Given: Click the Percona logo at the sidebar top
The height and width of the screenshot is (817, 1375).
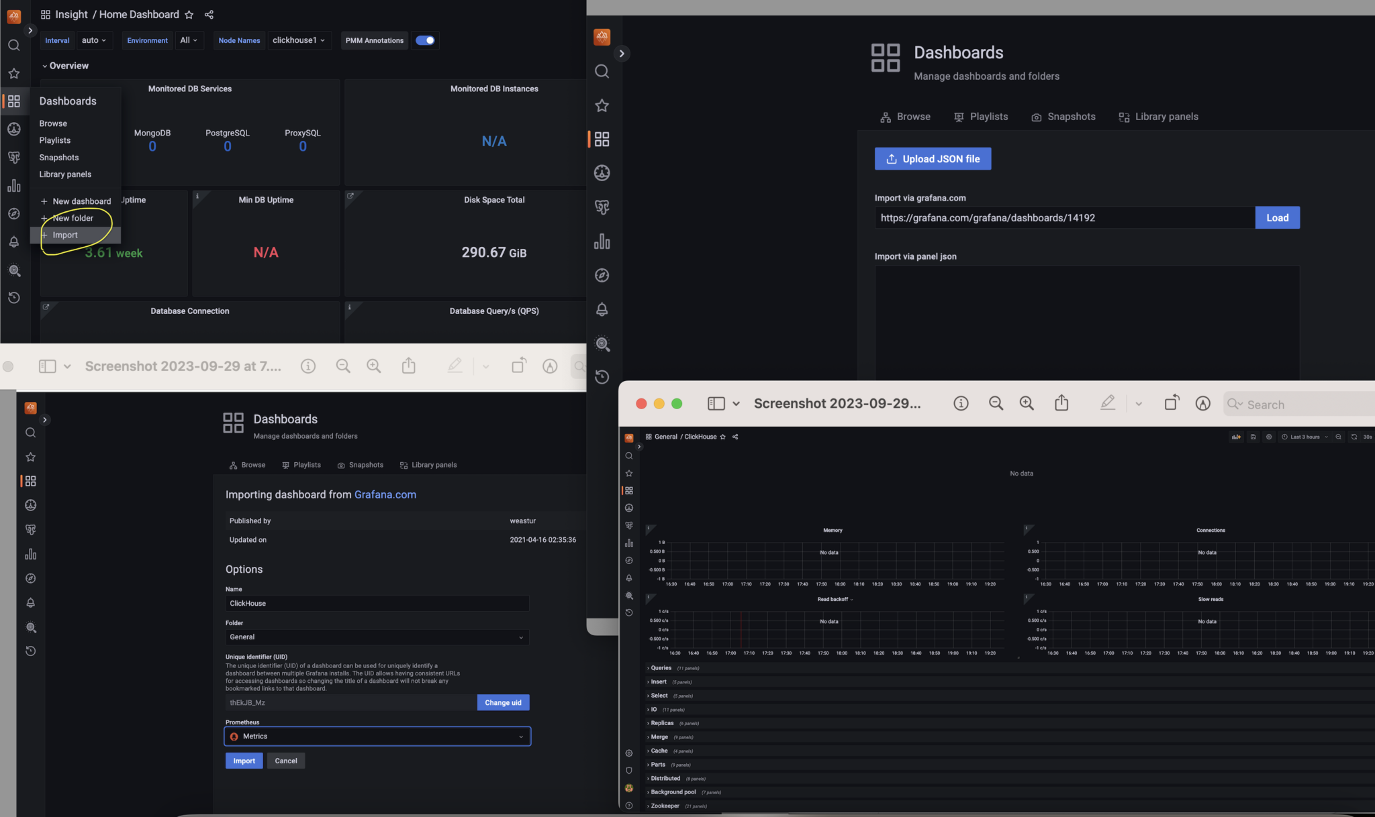Looking at the screenshot, I should (x=14, y=16).
